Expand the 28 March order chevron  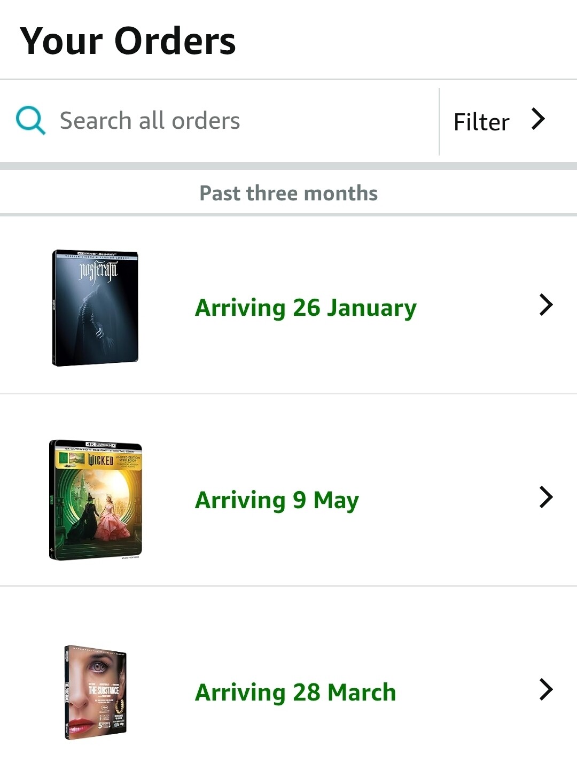(545, 689)
